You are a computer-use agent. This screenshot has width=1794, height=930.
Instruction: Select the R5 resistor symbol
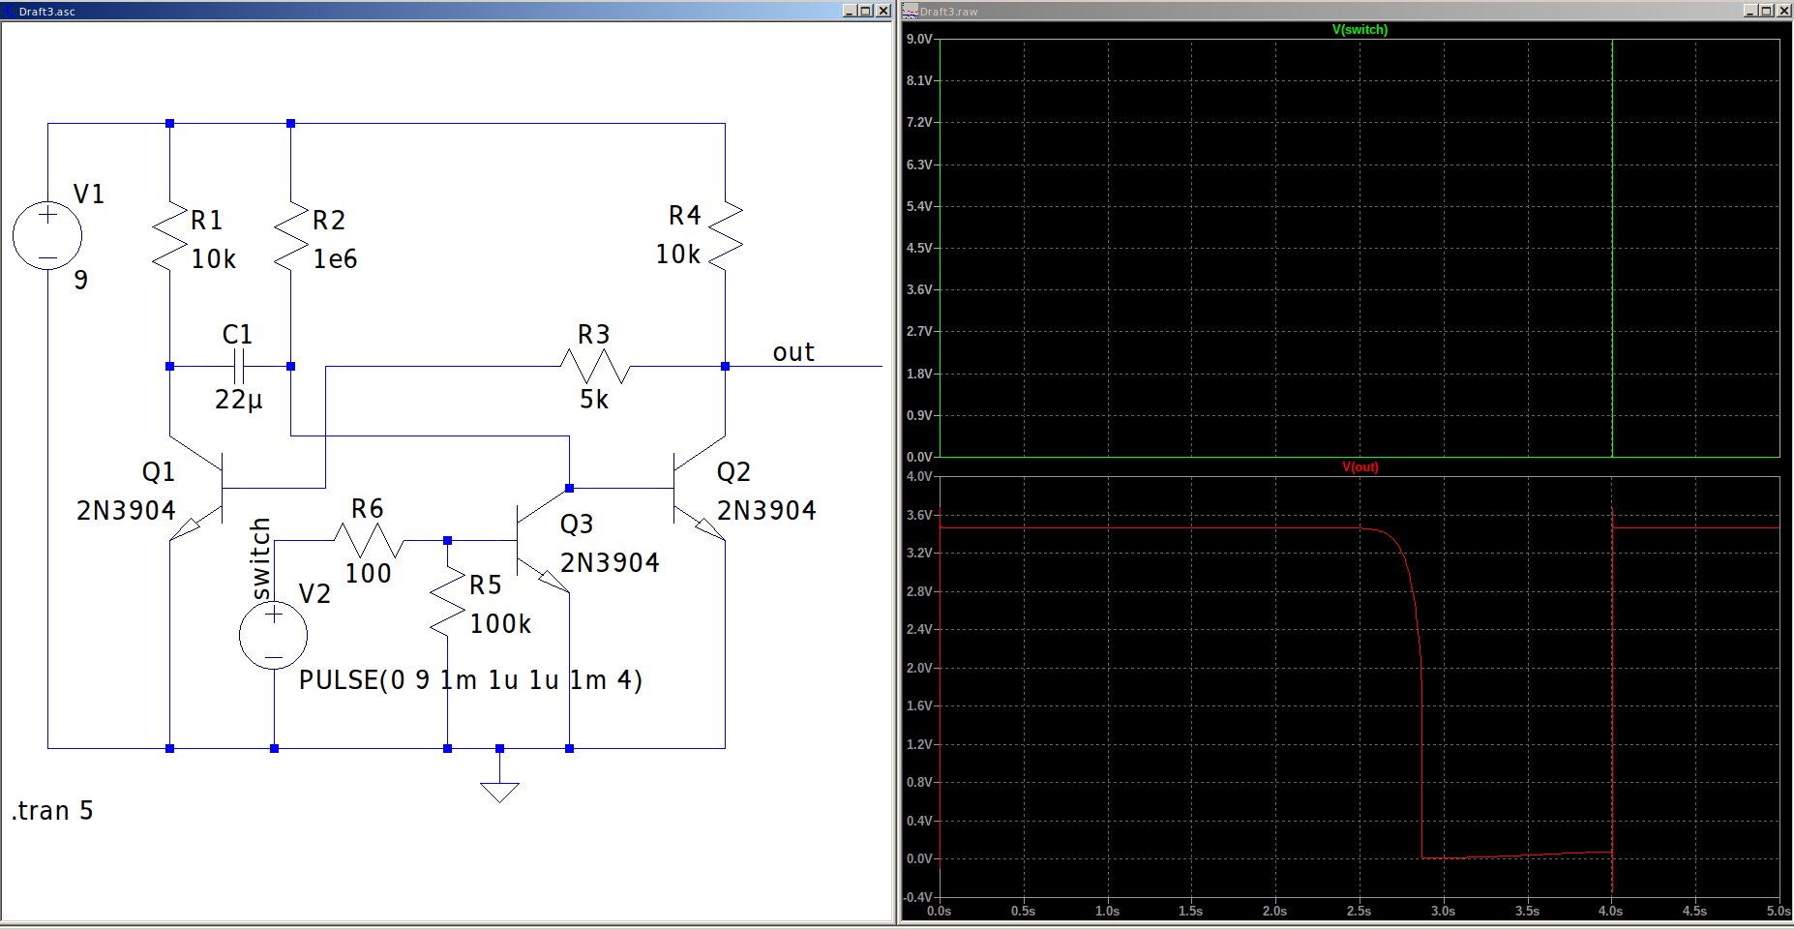447,602
